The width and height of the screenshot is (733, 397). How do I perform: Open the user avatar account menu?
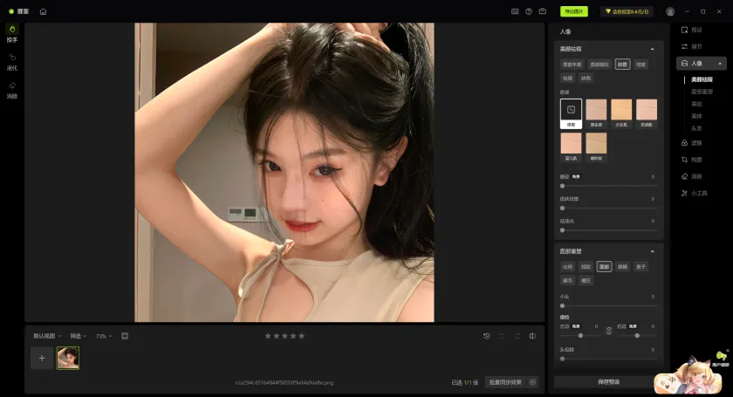pyautogui.click(x=670, y=11)
